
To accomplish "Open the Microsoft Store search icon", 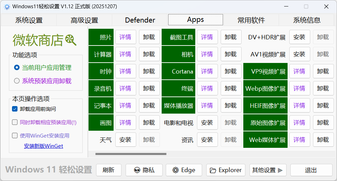I will point(71,40).
